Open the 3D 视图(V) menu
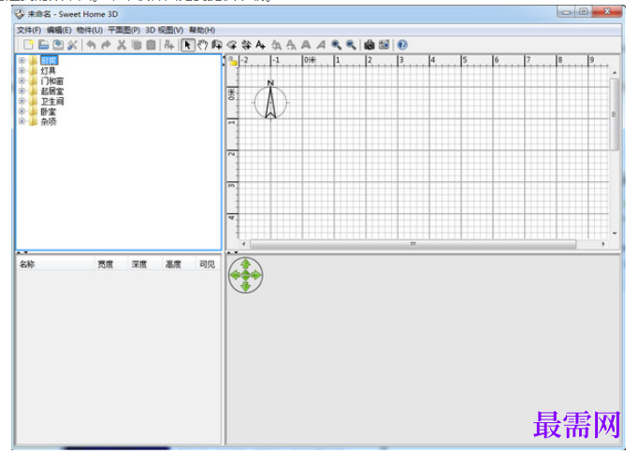 pos(165,30)
